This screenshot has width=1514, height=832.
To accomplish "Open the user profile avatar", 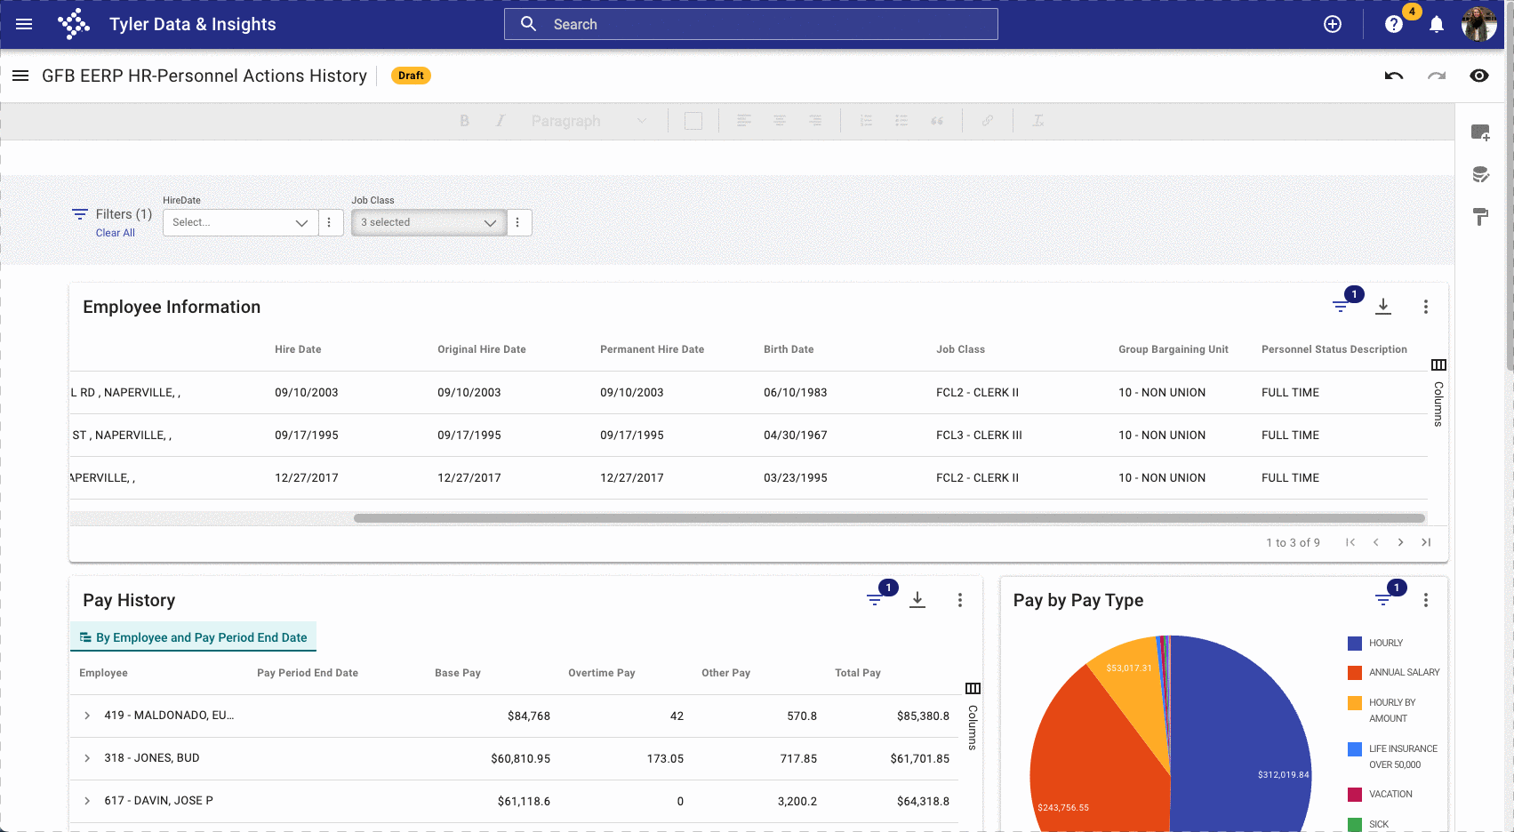I will (x=1478, y=24).
